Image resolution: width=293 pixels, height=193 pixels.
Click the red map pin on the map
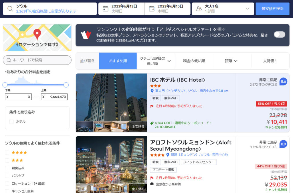pyautogui.click(x=37, y=34)
